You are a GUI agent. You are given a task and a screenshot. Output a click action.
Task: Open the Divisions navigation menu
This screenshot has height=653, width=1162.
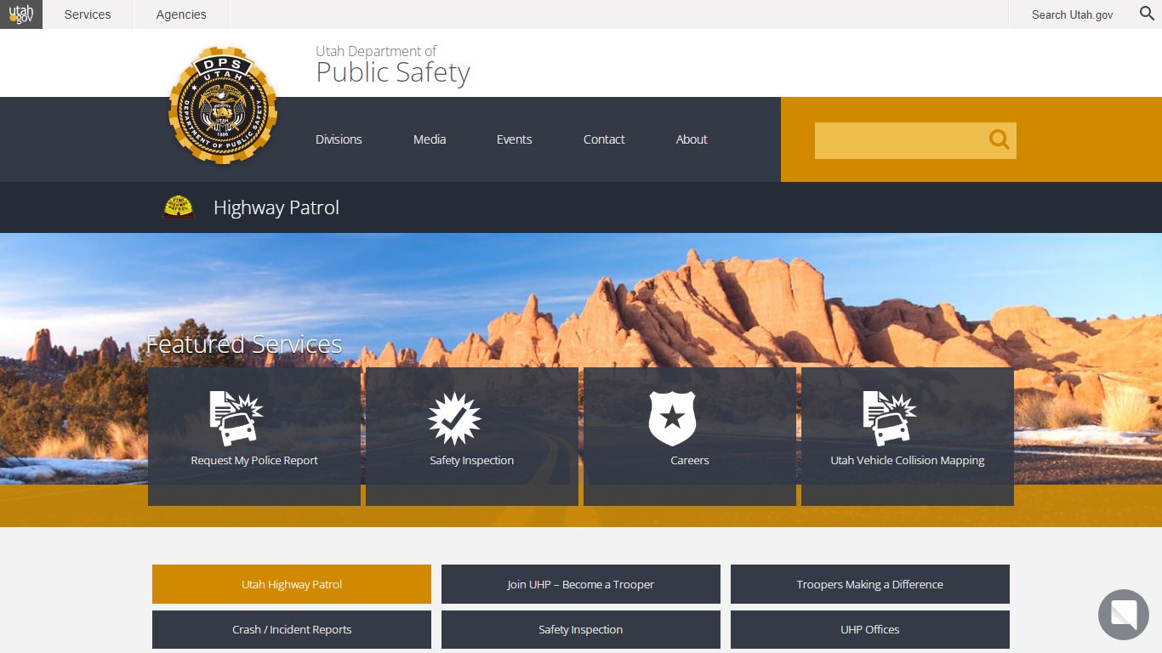click(339, 139)
